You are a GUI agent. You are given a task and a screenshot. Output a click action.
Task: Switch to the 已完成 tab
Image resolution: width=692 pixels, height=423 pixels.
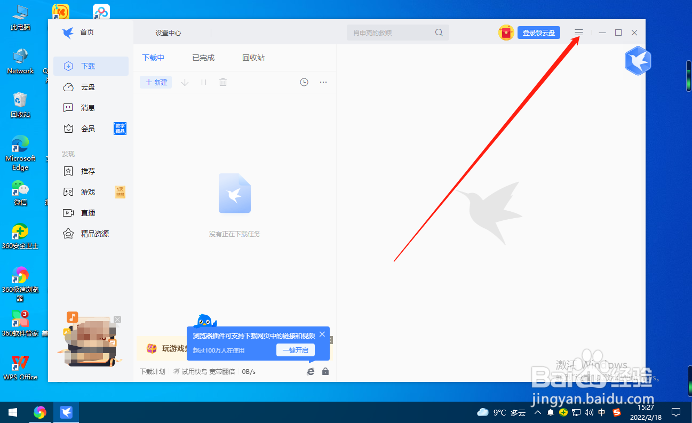tap(203, 58)
